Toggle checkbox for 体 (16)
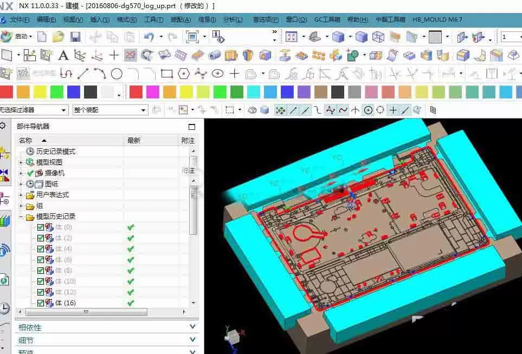522x354 pixels. click(x=41, y=303)
